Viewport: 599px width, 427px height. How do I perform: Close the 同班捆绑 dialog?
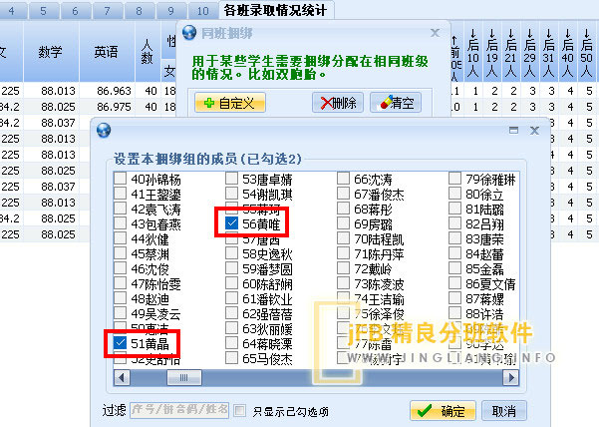pyautogui.click(x=435, y=33)
